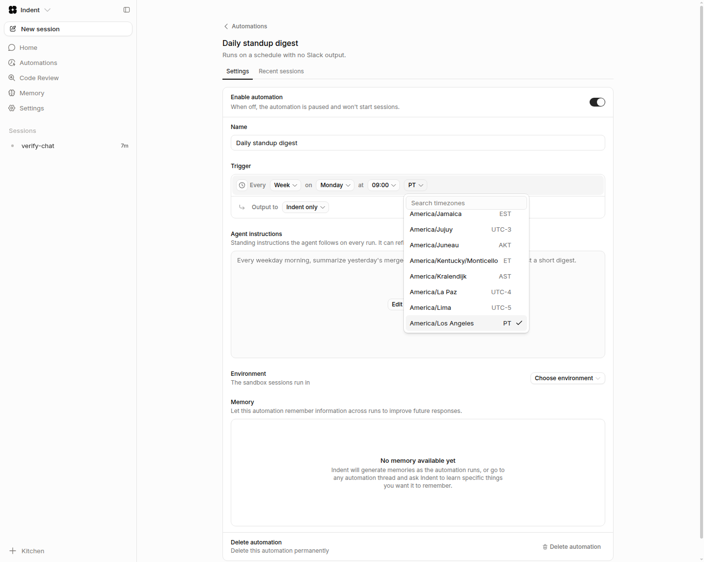Viewport: 704px width, 562px height.
Task: Open Automations in sidebar
Action: pos(68,63)
